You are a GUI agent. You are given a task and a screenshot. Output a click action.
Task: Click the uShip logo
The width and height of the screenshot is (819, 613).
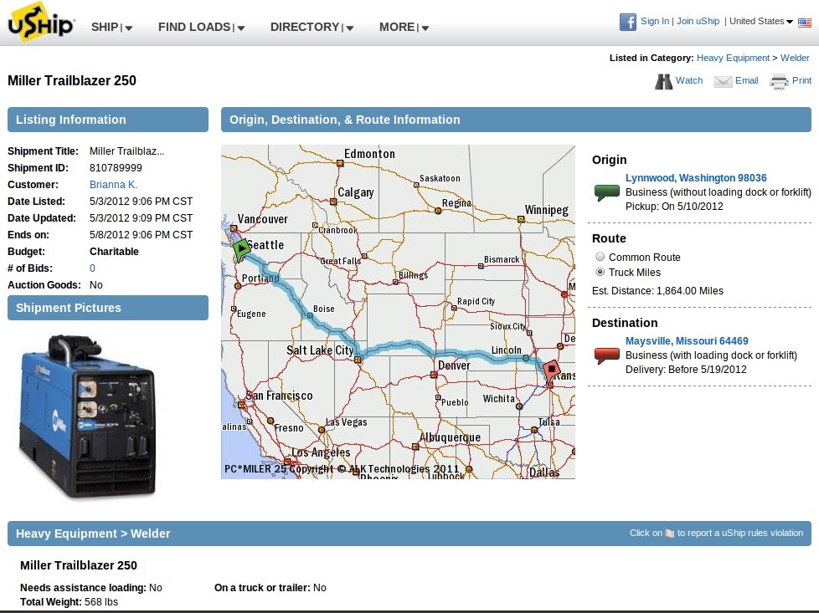(x=42, y=22)
